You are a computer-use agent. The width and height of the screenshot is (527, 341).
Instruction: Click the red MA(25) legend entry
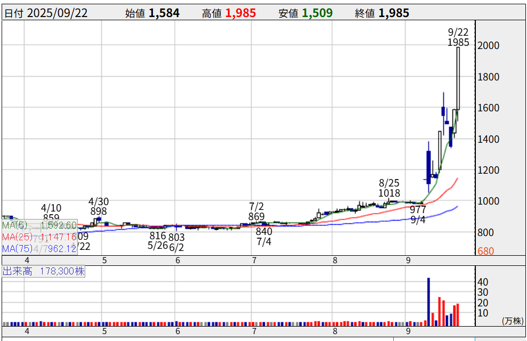(x=39, y=237)
